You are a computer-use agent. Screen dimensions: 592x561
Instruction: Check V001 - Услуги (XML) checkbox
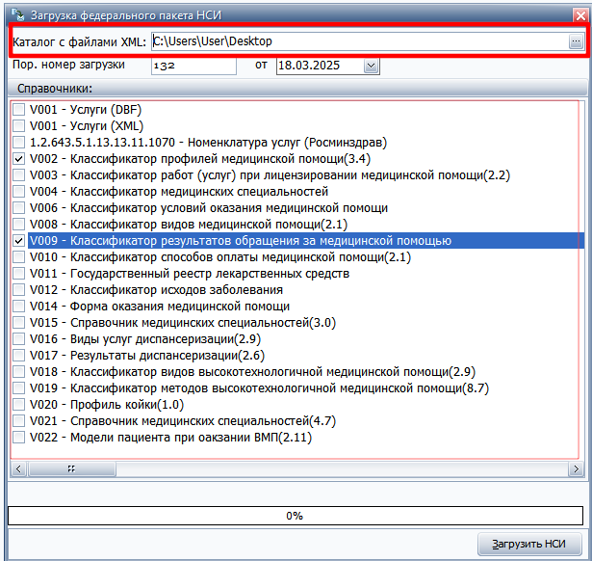(18, 126)
